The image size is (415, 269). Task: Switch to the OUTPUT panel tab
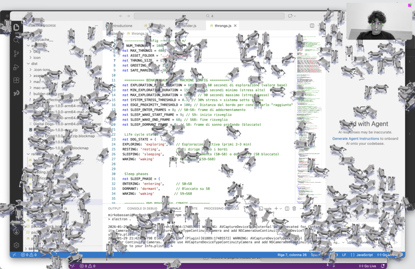click(x=114, y=208)
